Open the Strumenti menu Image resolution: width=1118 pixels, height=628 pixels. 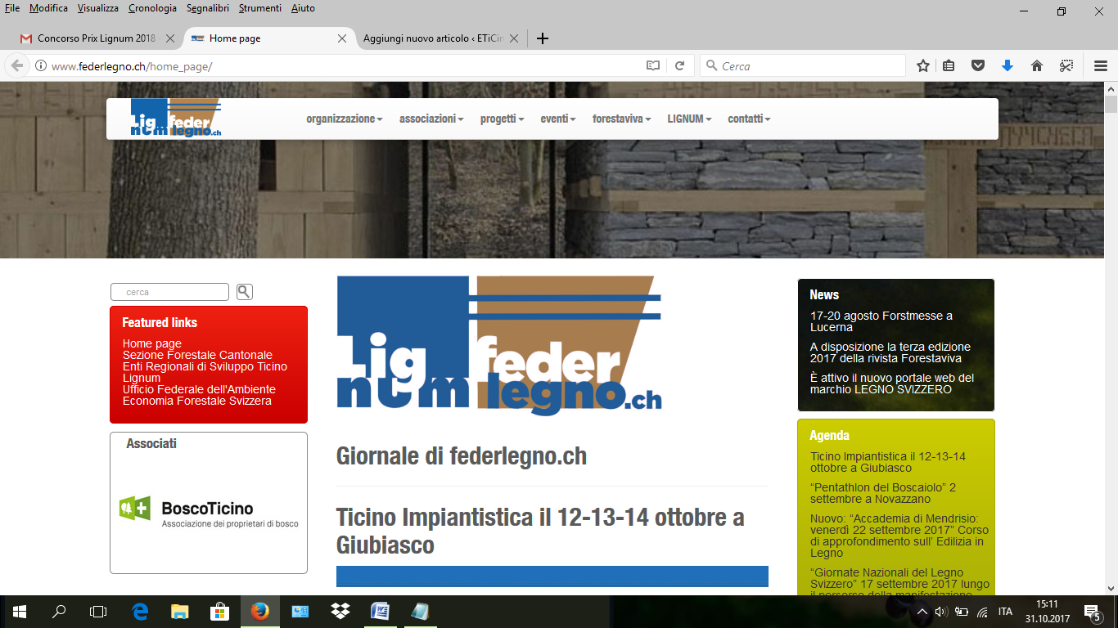(x=260, y=8)
